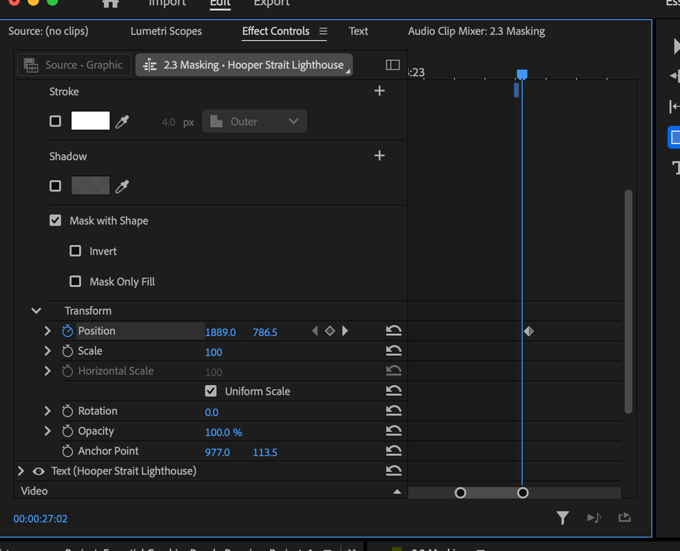
Task: Reset the Position parameter
Action: pos(393,331)
